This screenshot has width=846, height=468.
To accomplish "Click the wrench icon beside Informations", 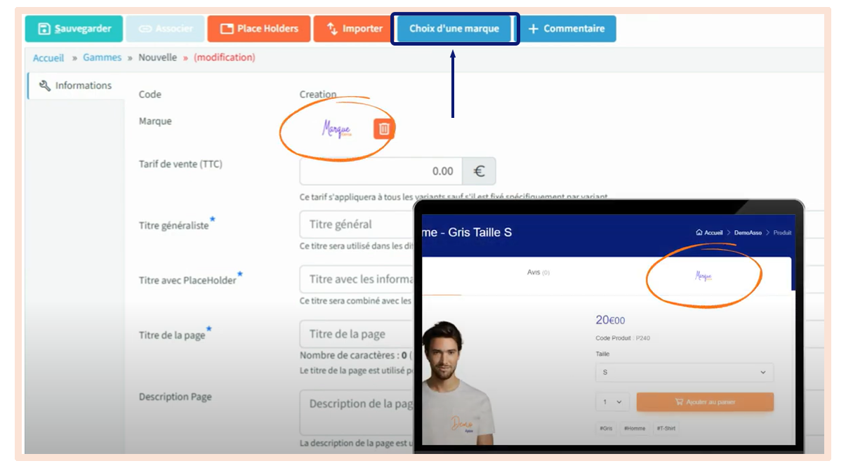I will point(45,86).
